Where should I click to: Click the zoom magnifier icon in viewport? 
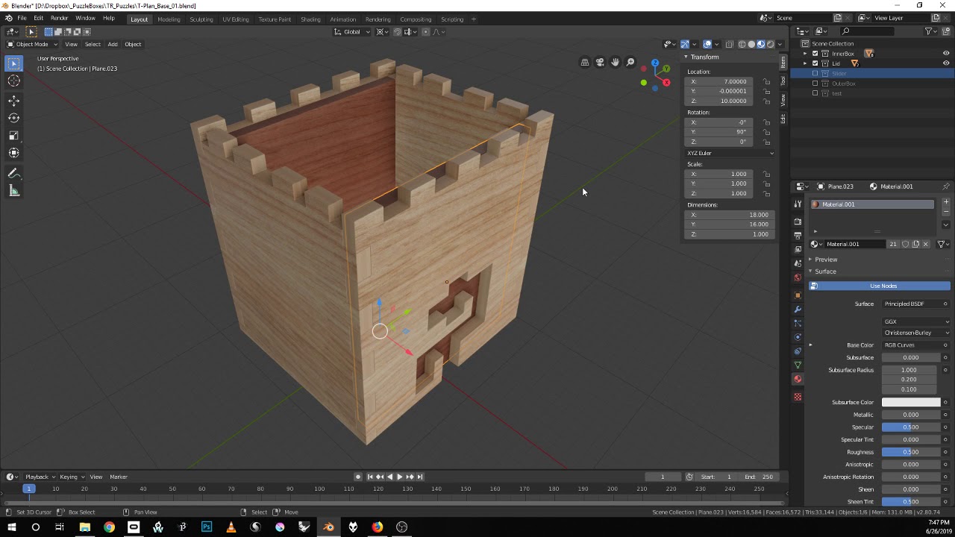click(630, 63)
